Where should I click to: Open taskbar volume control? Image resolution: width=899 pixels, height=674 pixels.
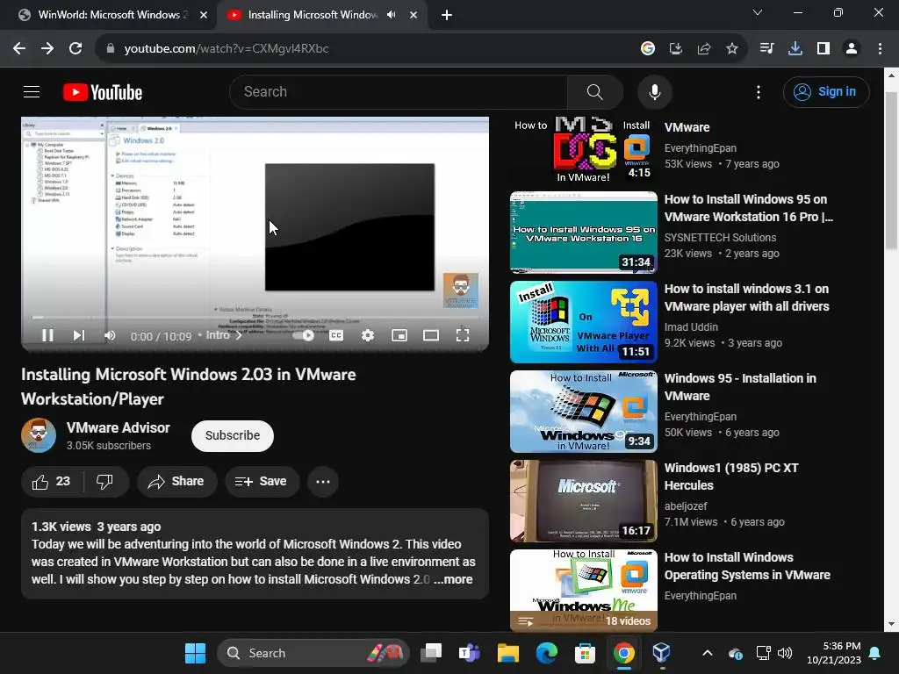pyautogui.click(x=785, y=653)
